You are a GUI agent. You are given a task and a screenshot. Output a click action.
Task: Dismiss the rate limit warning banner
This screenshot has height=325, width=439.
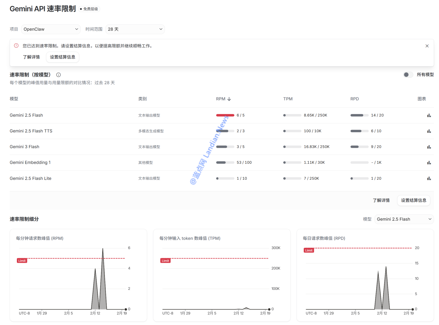pyautogui.click(x=427, y=46)
